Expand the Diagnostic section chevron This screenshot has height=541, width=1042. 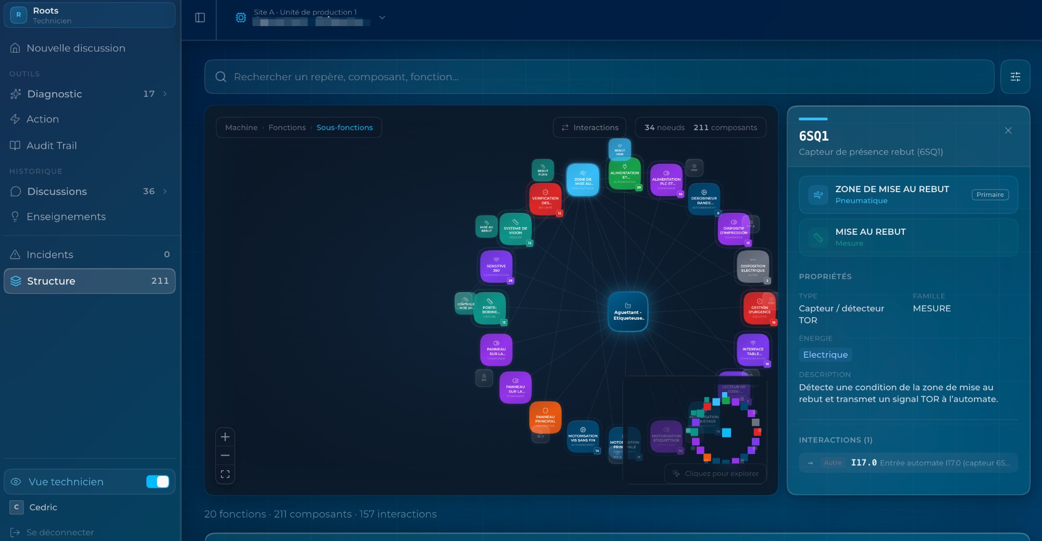pyautogui.click(x=165, y=94)
